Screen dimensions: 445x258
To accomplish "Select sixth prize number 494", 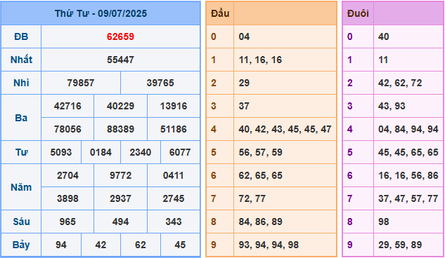I will pos(120,222).
